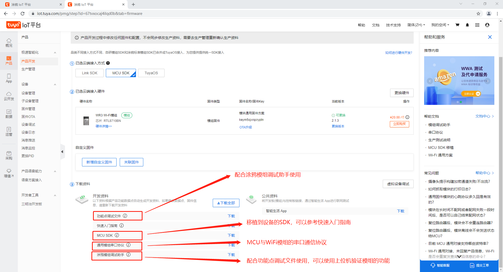503x272 pixels.
Task: Open the user account avatar icon
Action: pos(487,25)
